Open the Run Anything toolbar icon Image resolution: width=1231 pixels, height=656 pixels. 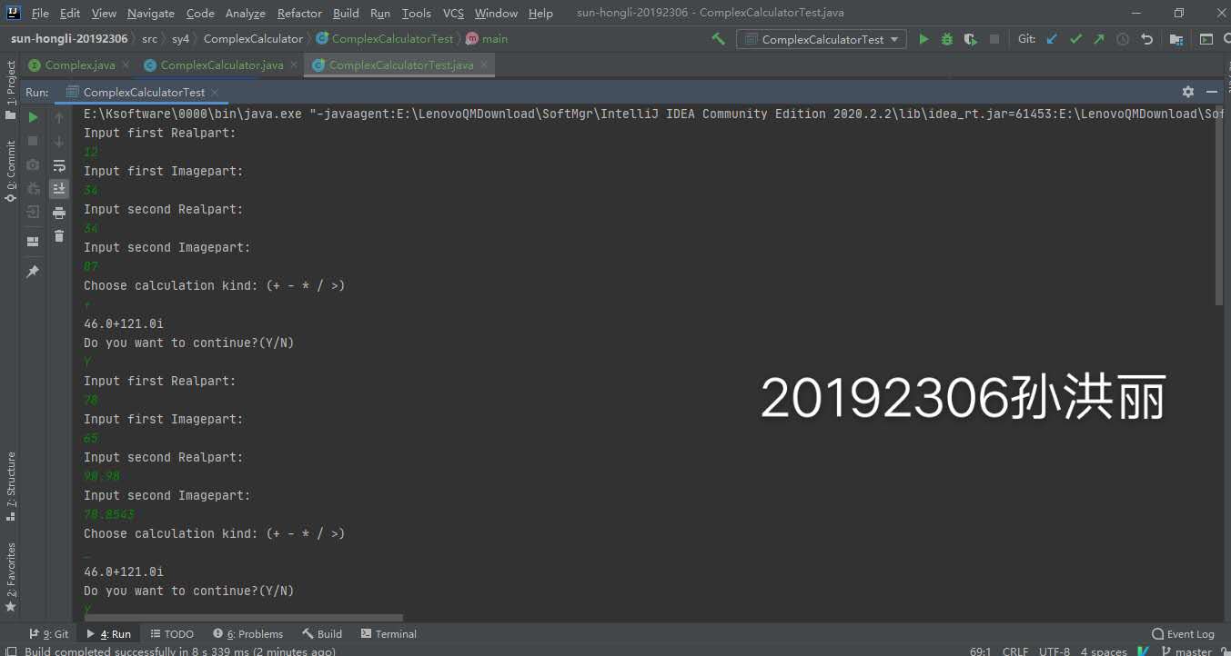[x=1206, y=39]
